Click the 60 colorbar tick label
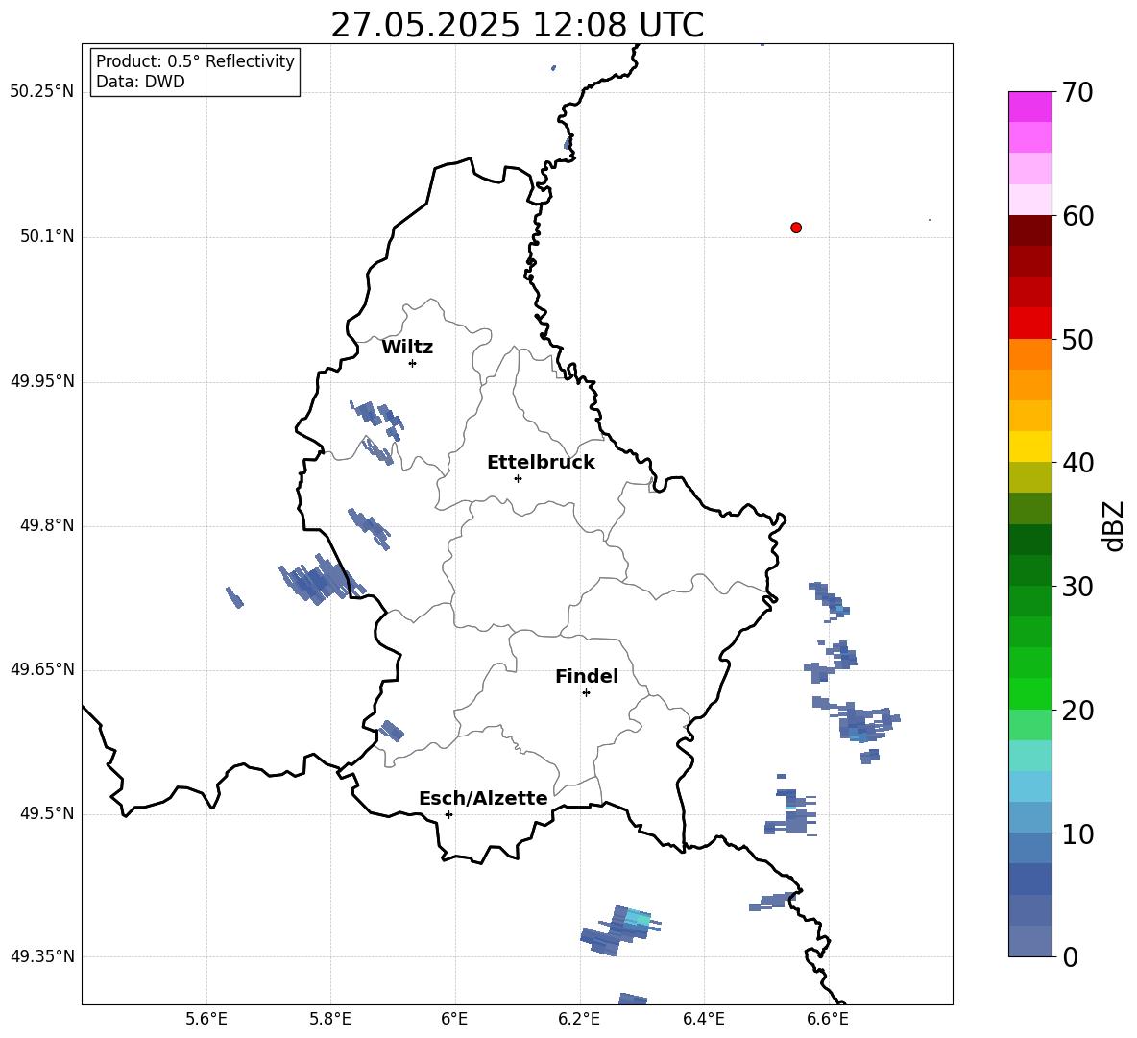The image size is (1137, 1038). pos(1077,216)
